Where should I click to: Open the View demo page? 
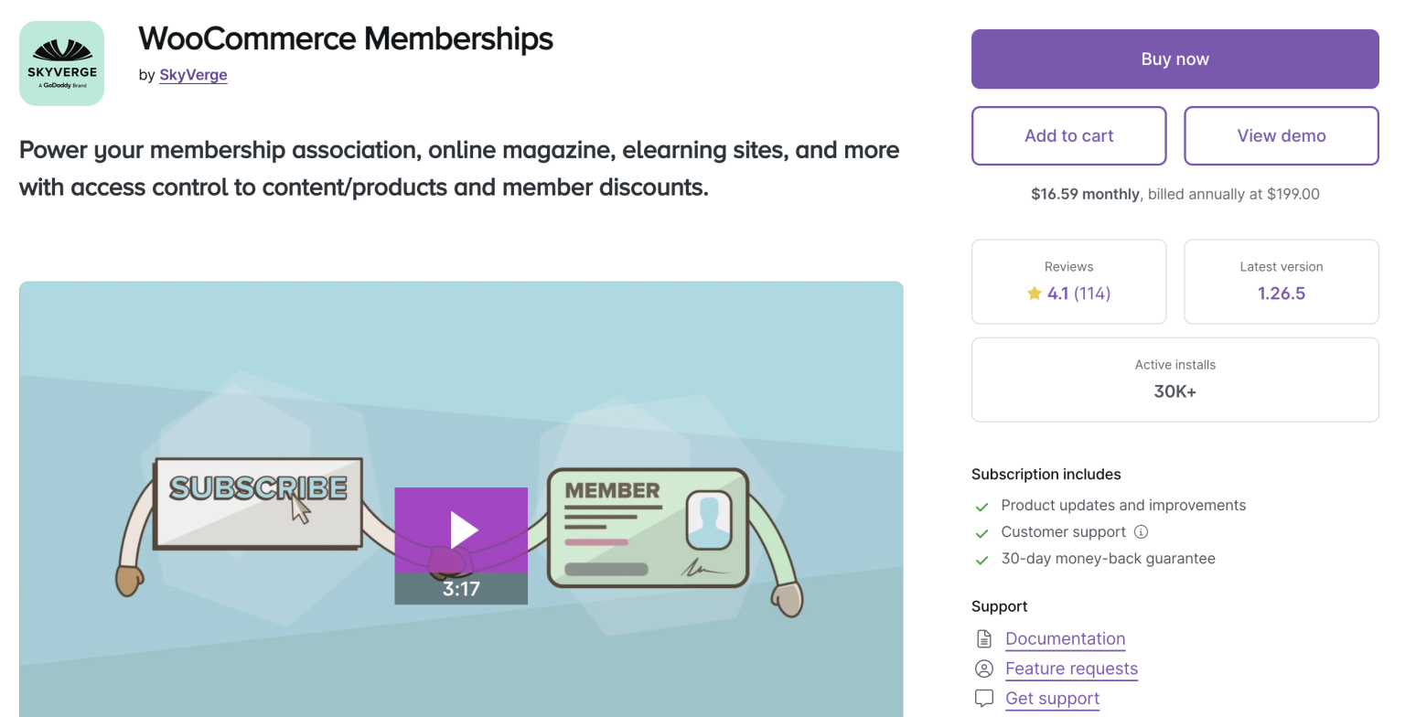pos(1281,135)
